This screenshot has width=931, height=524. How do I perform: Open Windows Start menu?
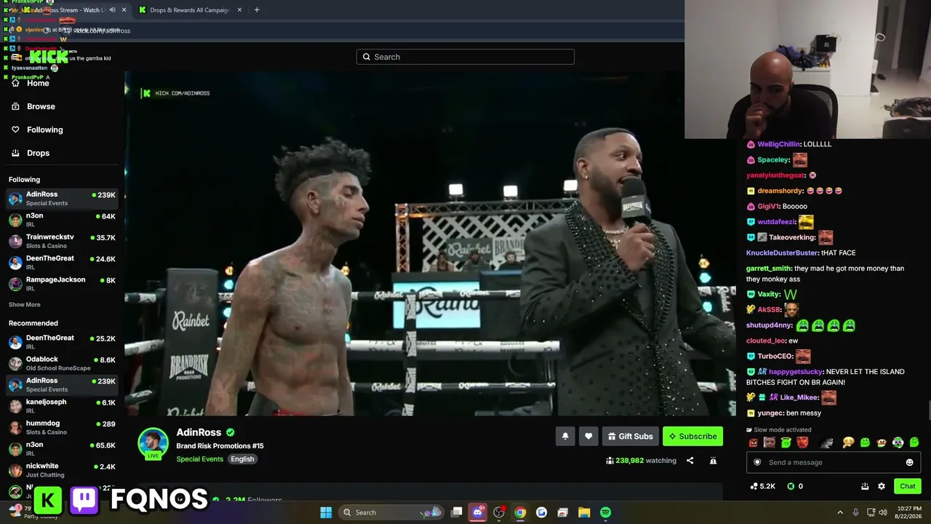pos(326,512)
